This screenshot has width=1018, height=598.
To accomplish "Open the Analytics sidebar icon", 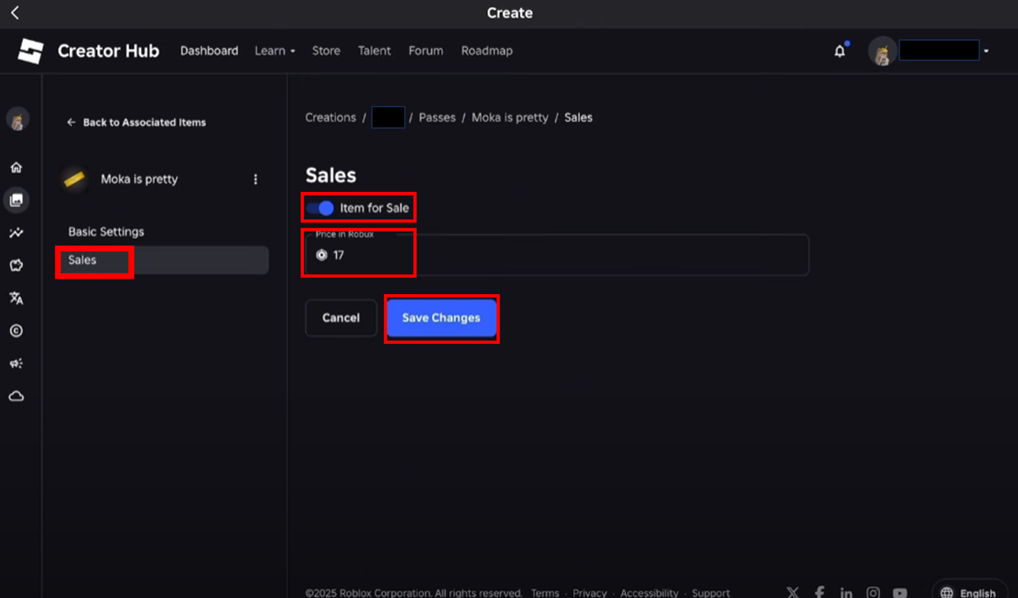I will click(16, 233).
